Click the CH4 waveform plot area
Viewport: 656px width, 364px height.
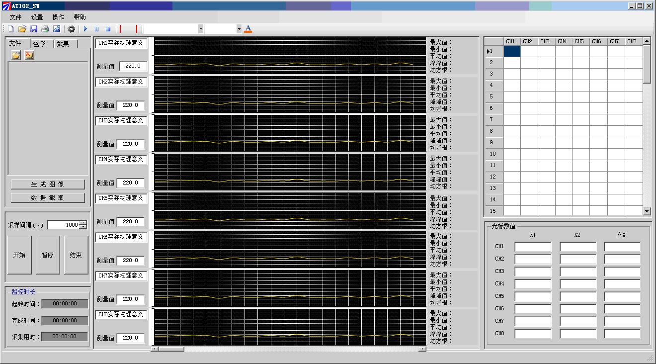[290, 172]
